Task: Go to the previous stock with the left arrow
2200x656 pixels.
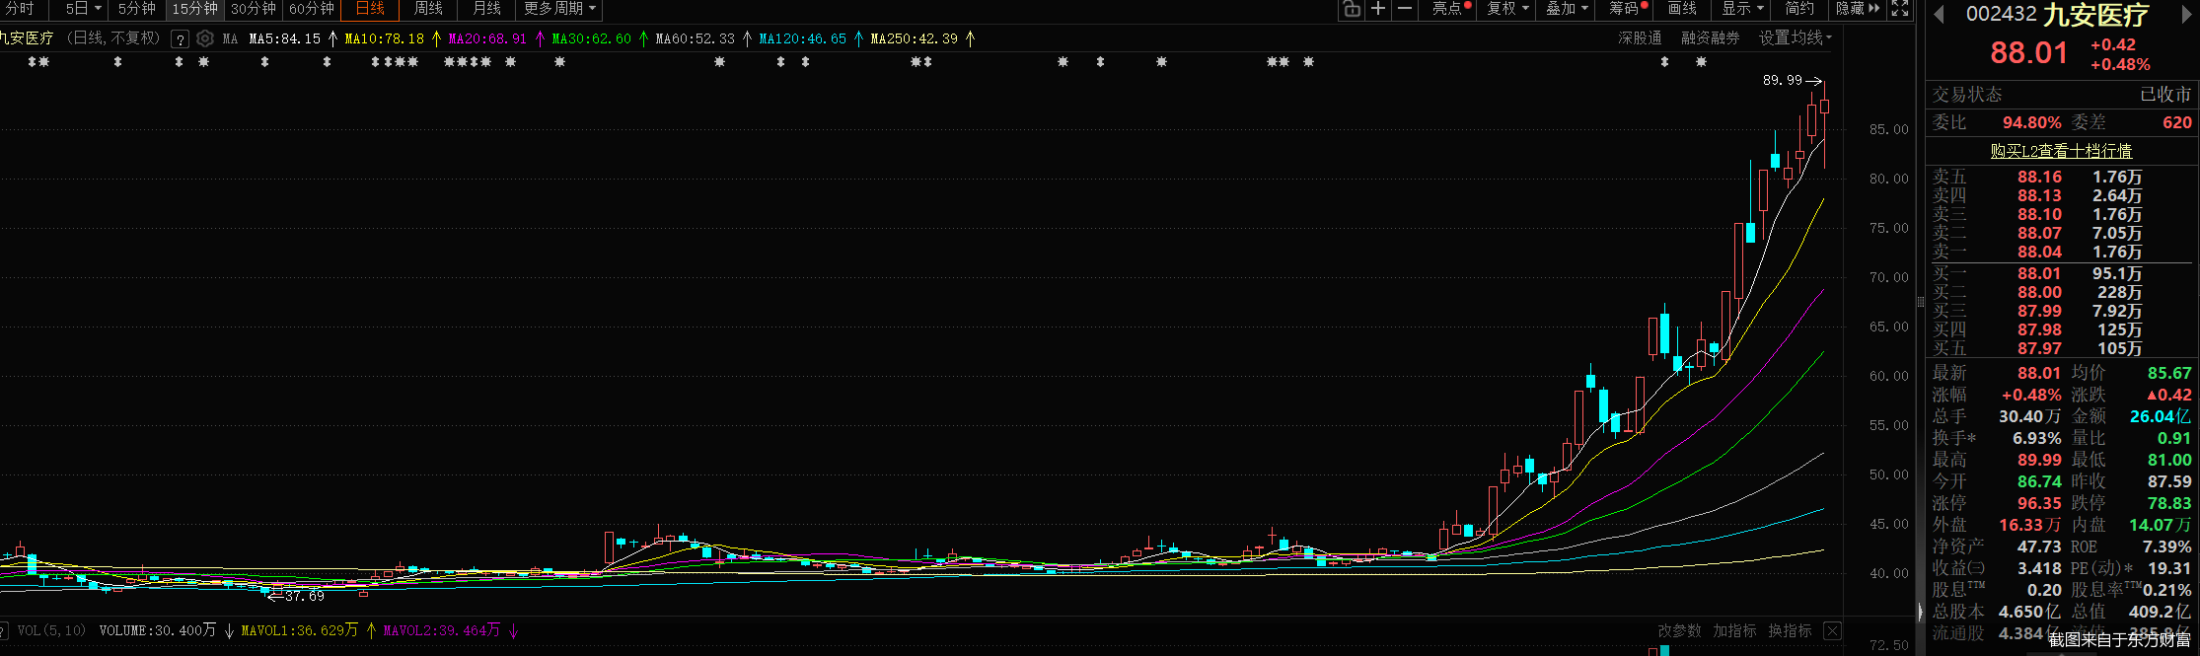Action: click(x=1938, y=15)
